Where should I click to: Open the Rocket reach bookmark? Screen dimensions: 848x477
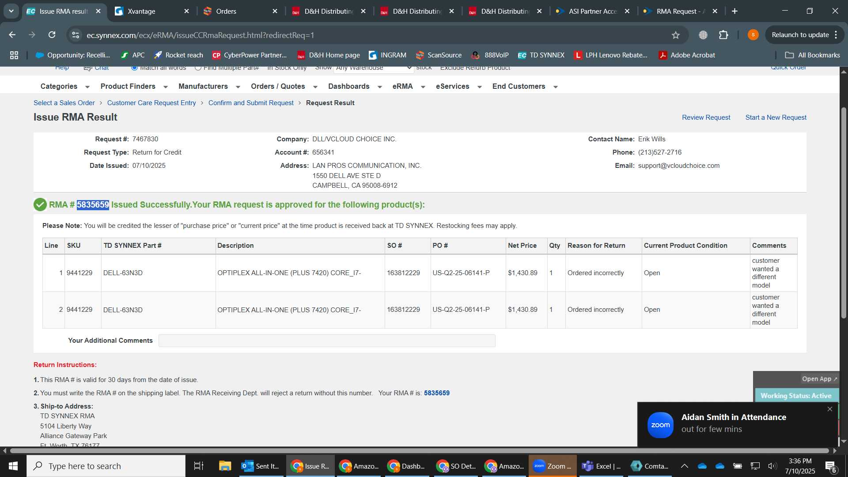coord(178,55)
